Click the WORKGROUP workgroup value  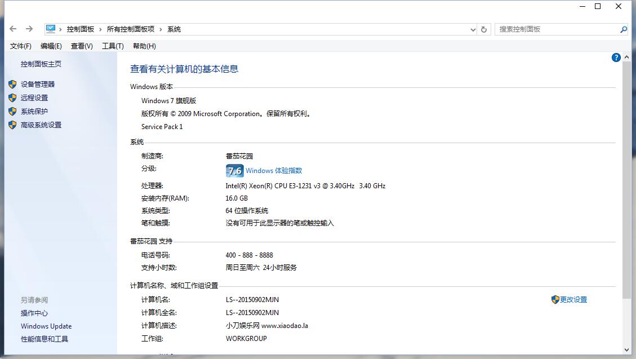point(246,338)
